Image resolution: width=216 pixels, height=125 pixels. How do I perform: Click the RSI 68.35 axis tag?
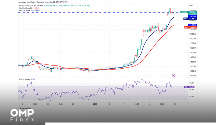[189, 87]
